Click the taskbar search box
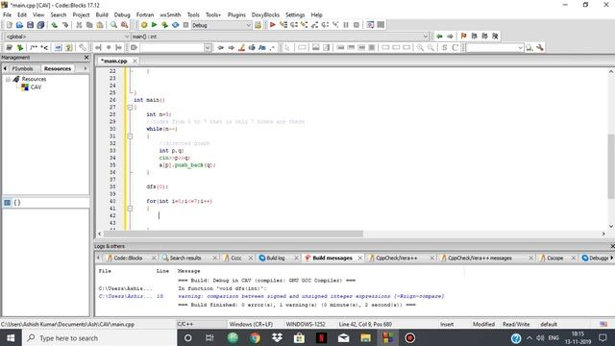 [100, 337]
